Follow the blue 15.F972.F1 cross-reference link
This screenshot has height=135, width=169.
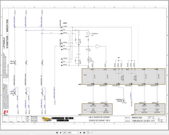130,95
